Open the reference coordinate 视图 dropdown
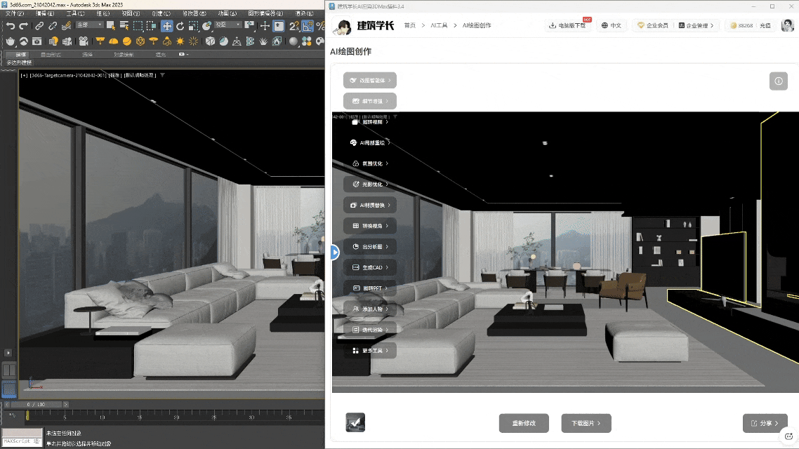 (227, 25)
